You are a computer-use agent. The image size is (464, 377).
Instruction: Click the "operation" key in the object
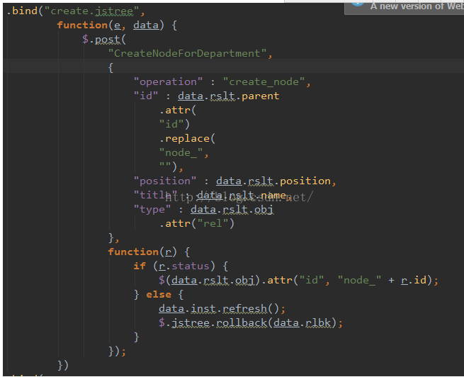pos(168,81)
